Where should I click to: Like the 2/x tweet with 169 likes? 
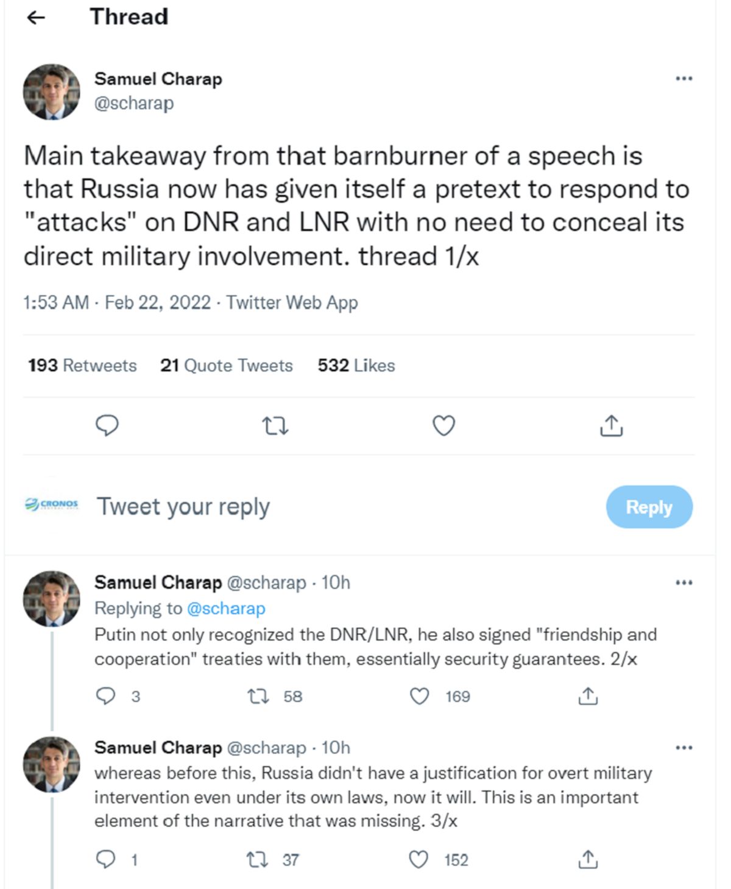click(419, 696)
